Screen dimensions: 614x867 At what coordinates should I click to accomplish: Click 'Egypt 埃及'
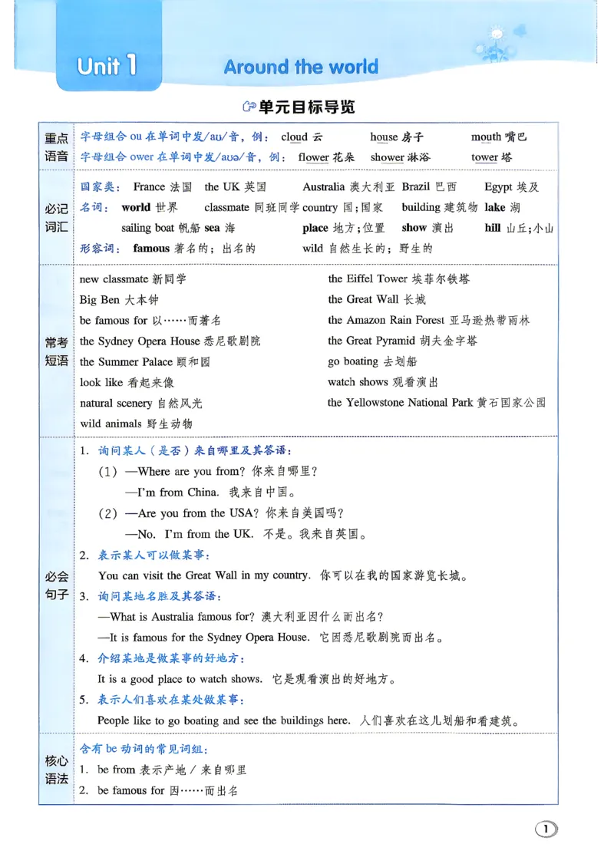pos(512,187)
